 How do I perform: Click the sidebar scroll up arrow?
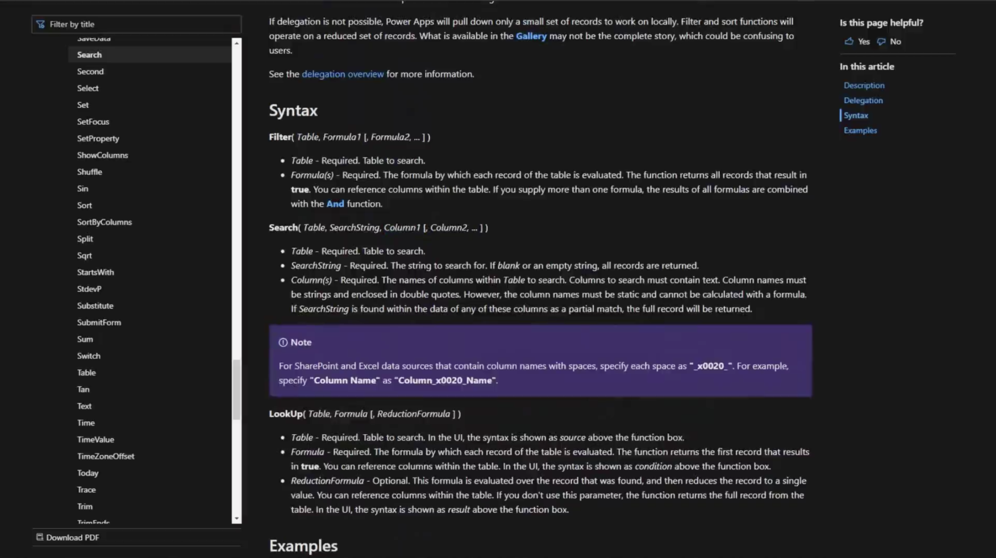(237, 43)
